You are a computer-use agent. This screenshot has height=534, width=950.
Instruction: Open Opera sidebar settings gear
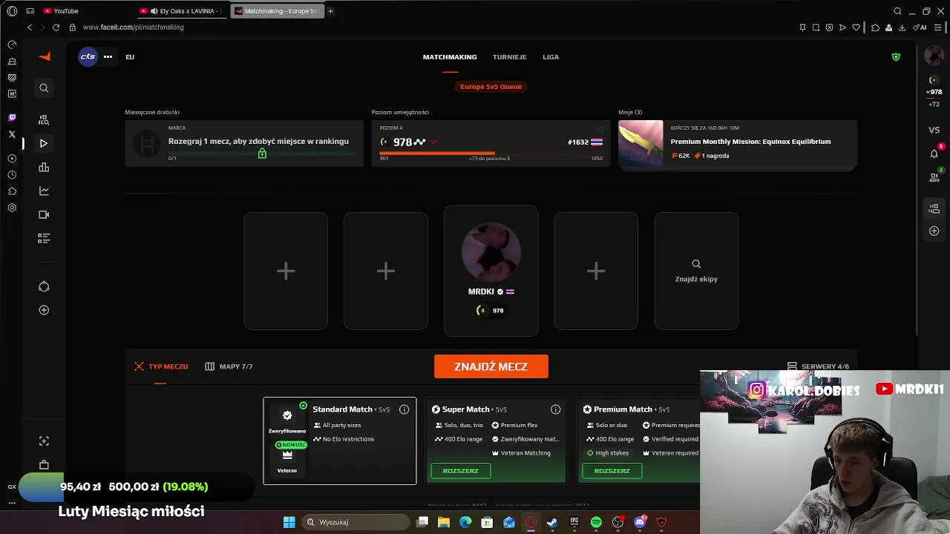coord(12,208)
